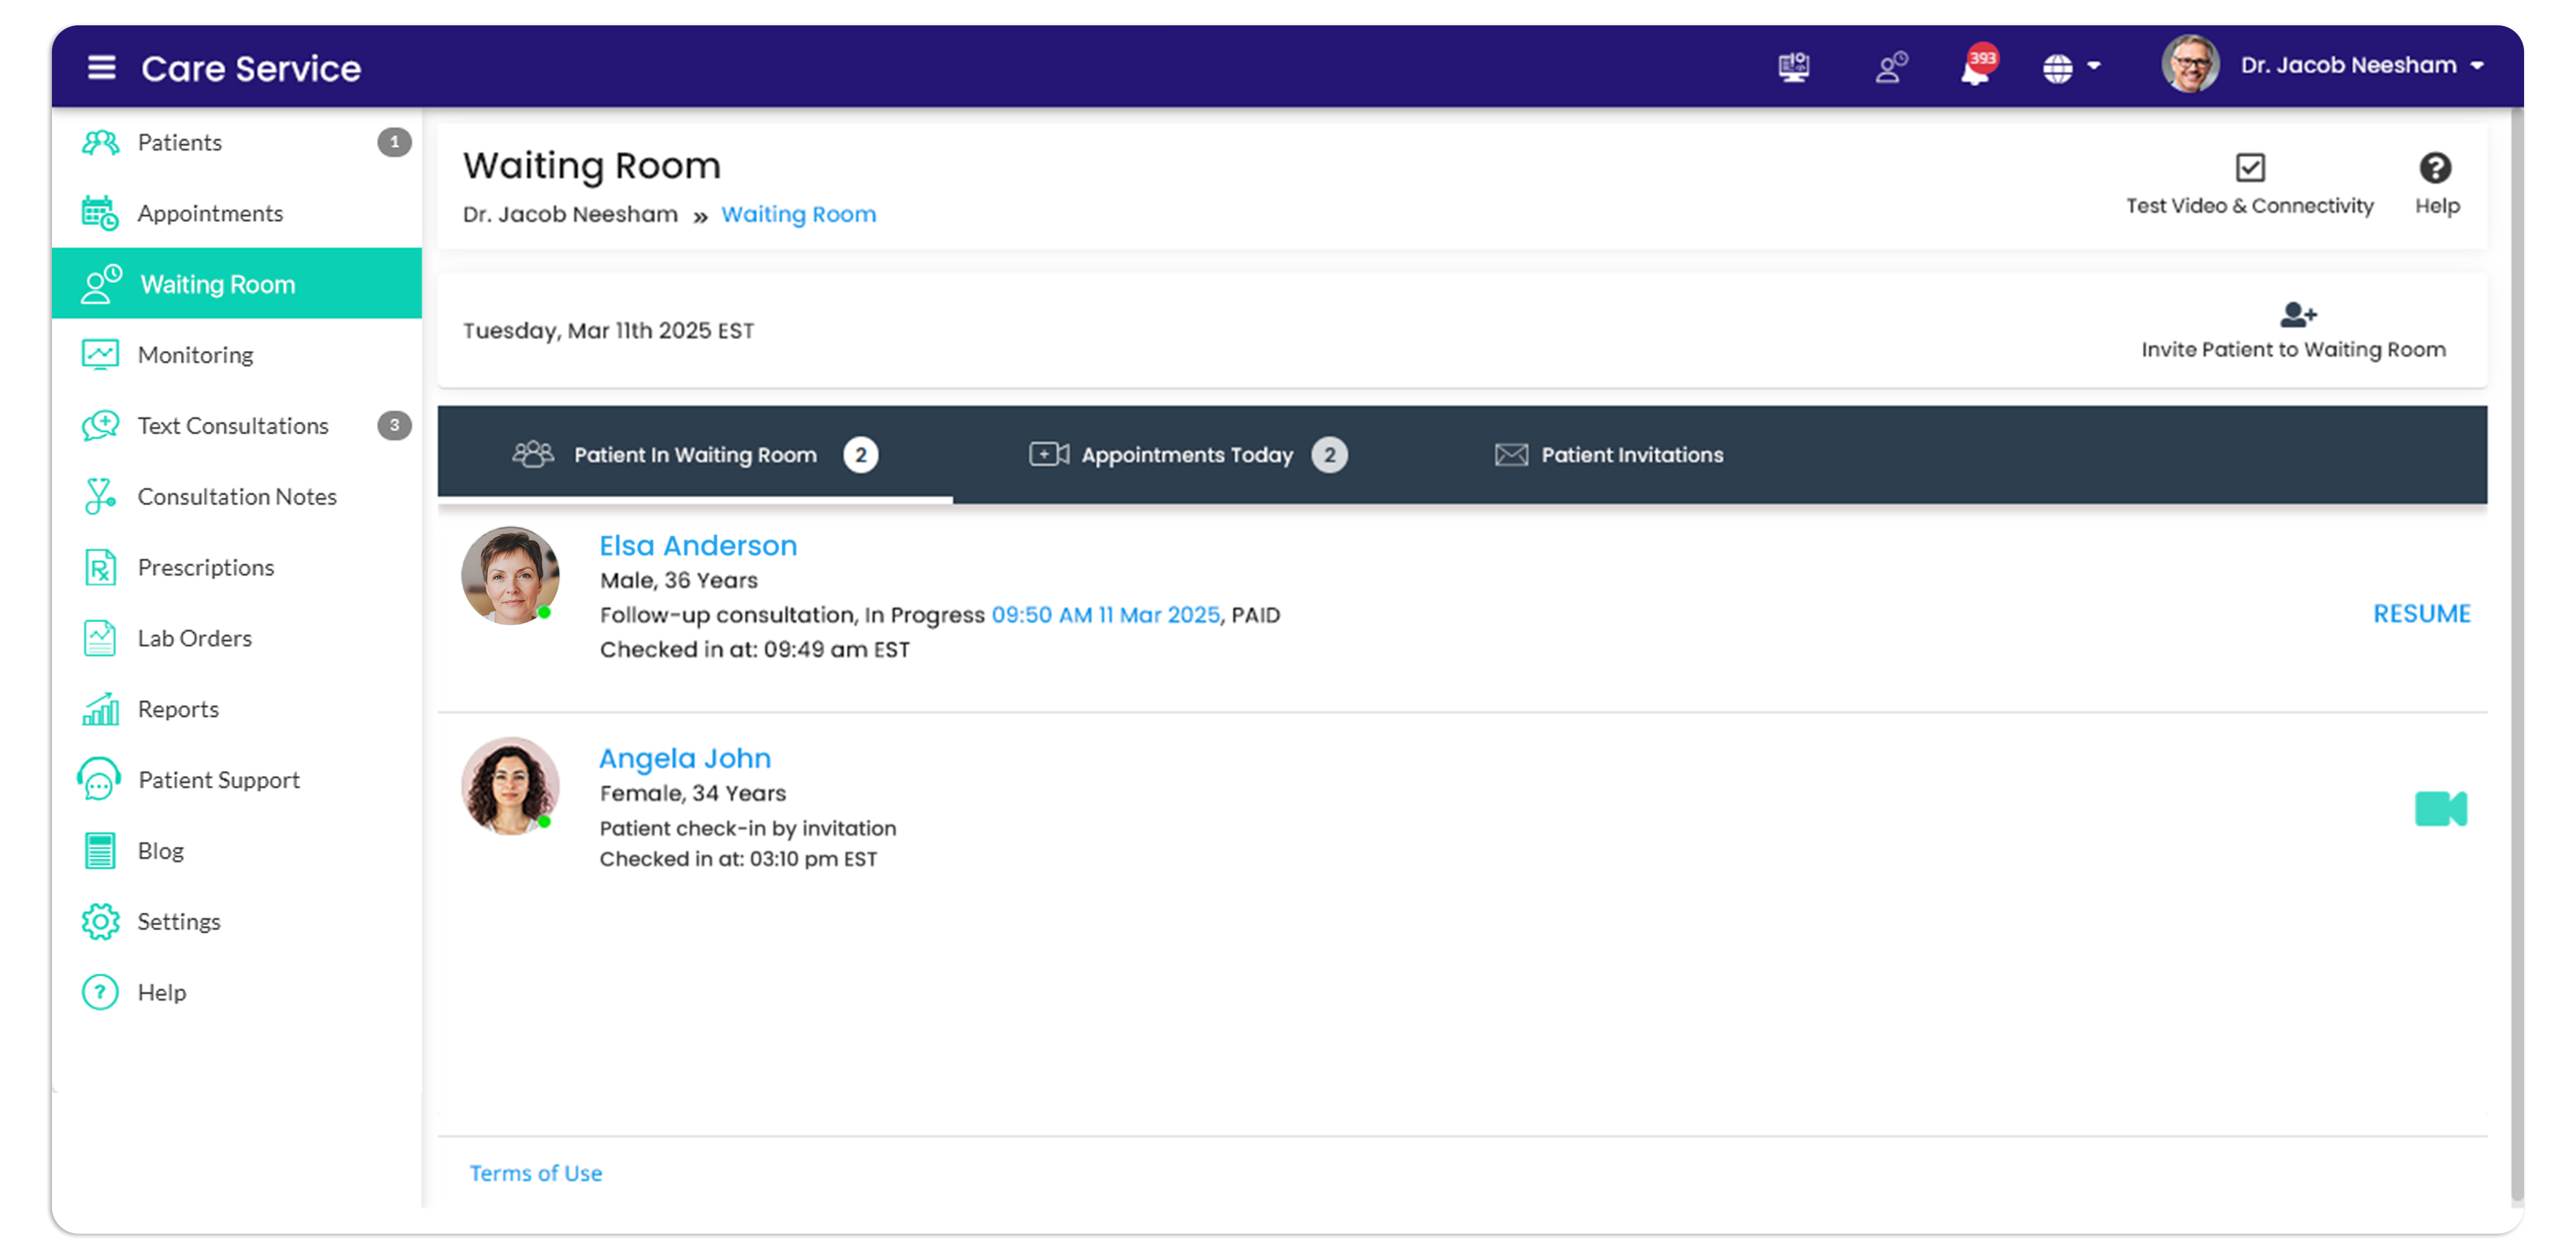This screenshot has height=1259, width=2576.
Task: Click the Waiting Room sidebar icon
Action: click(101, 284)
